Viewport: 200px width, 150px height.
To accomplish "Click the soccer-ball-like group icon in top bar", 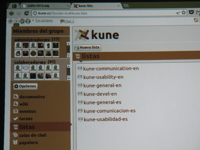I will [22, 21].
